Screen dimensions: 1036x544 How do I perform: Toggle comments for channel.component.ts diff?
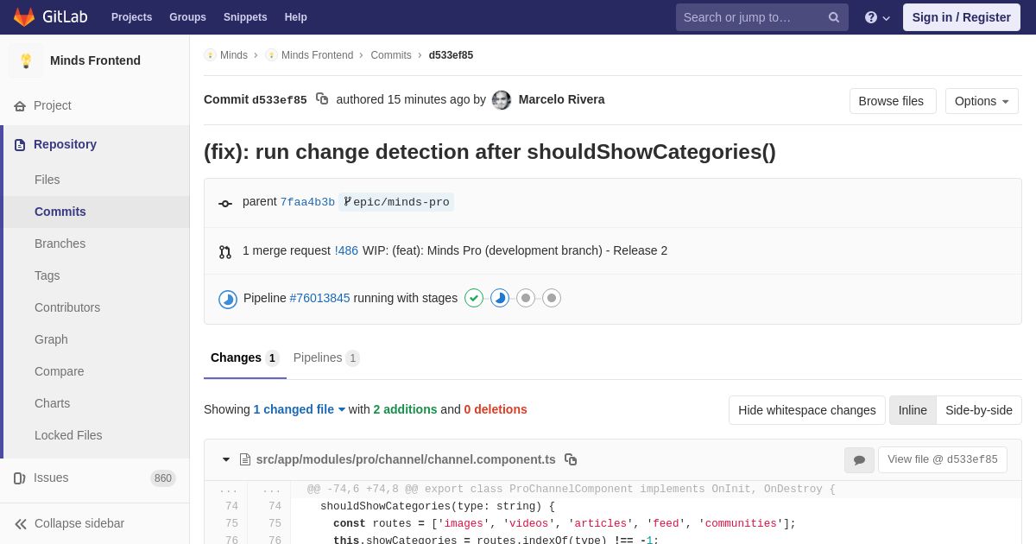859,460
